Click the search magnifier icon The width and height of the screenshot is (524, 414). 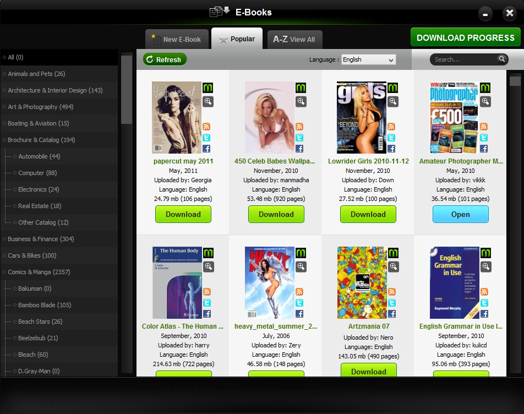click(501, 59)
